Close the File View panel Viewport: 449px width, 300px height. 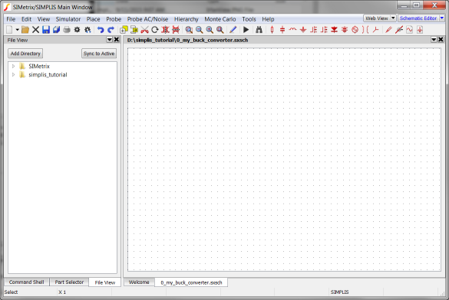(117, 40)
